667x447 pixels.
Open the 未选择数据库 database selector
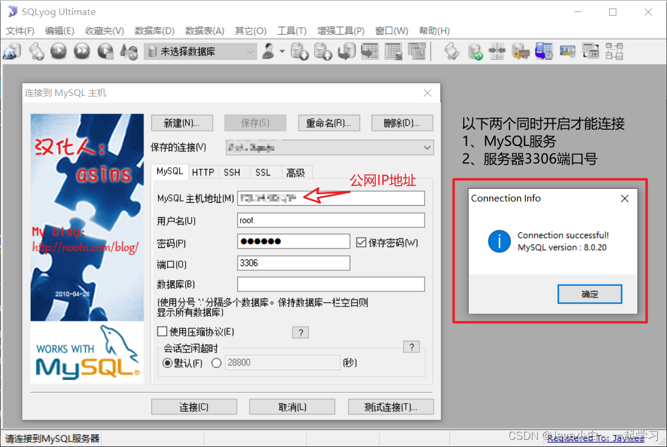251,52
